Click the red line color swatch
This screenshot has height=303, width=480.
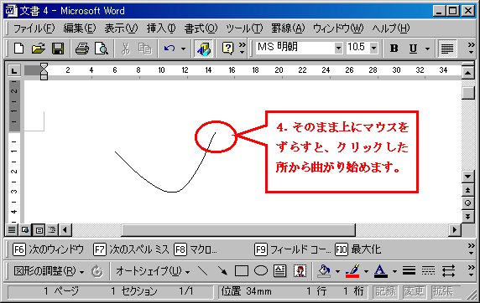click(x=352, y=271)
